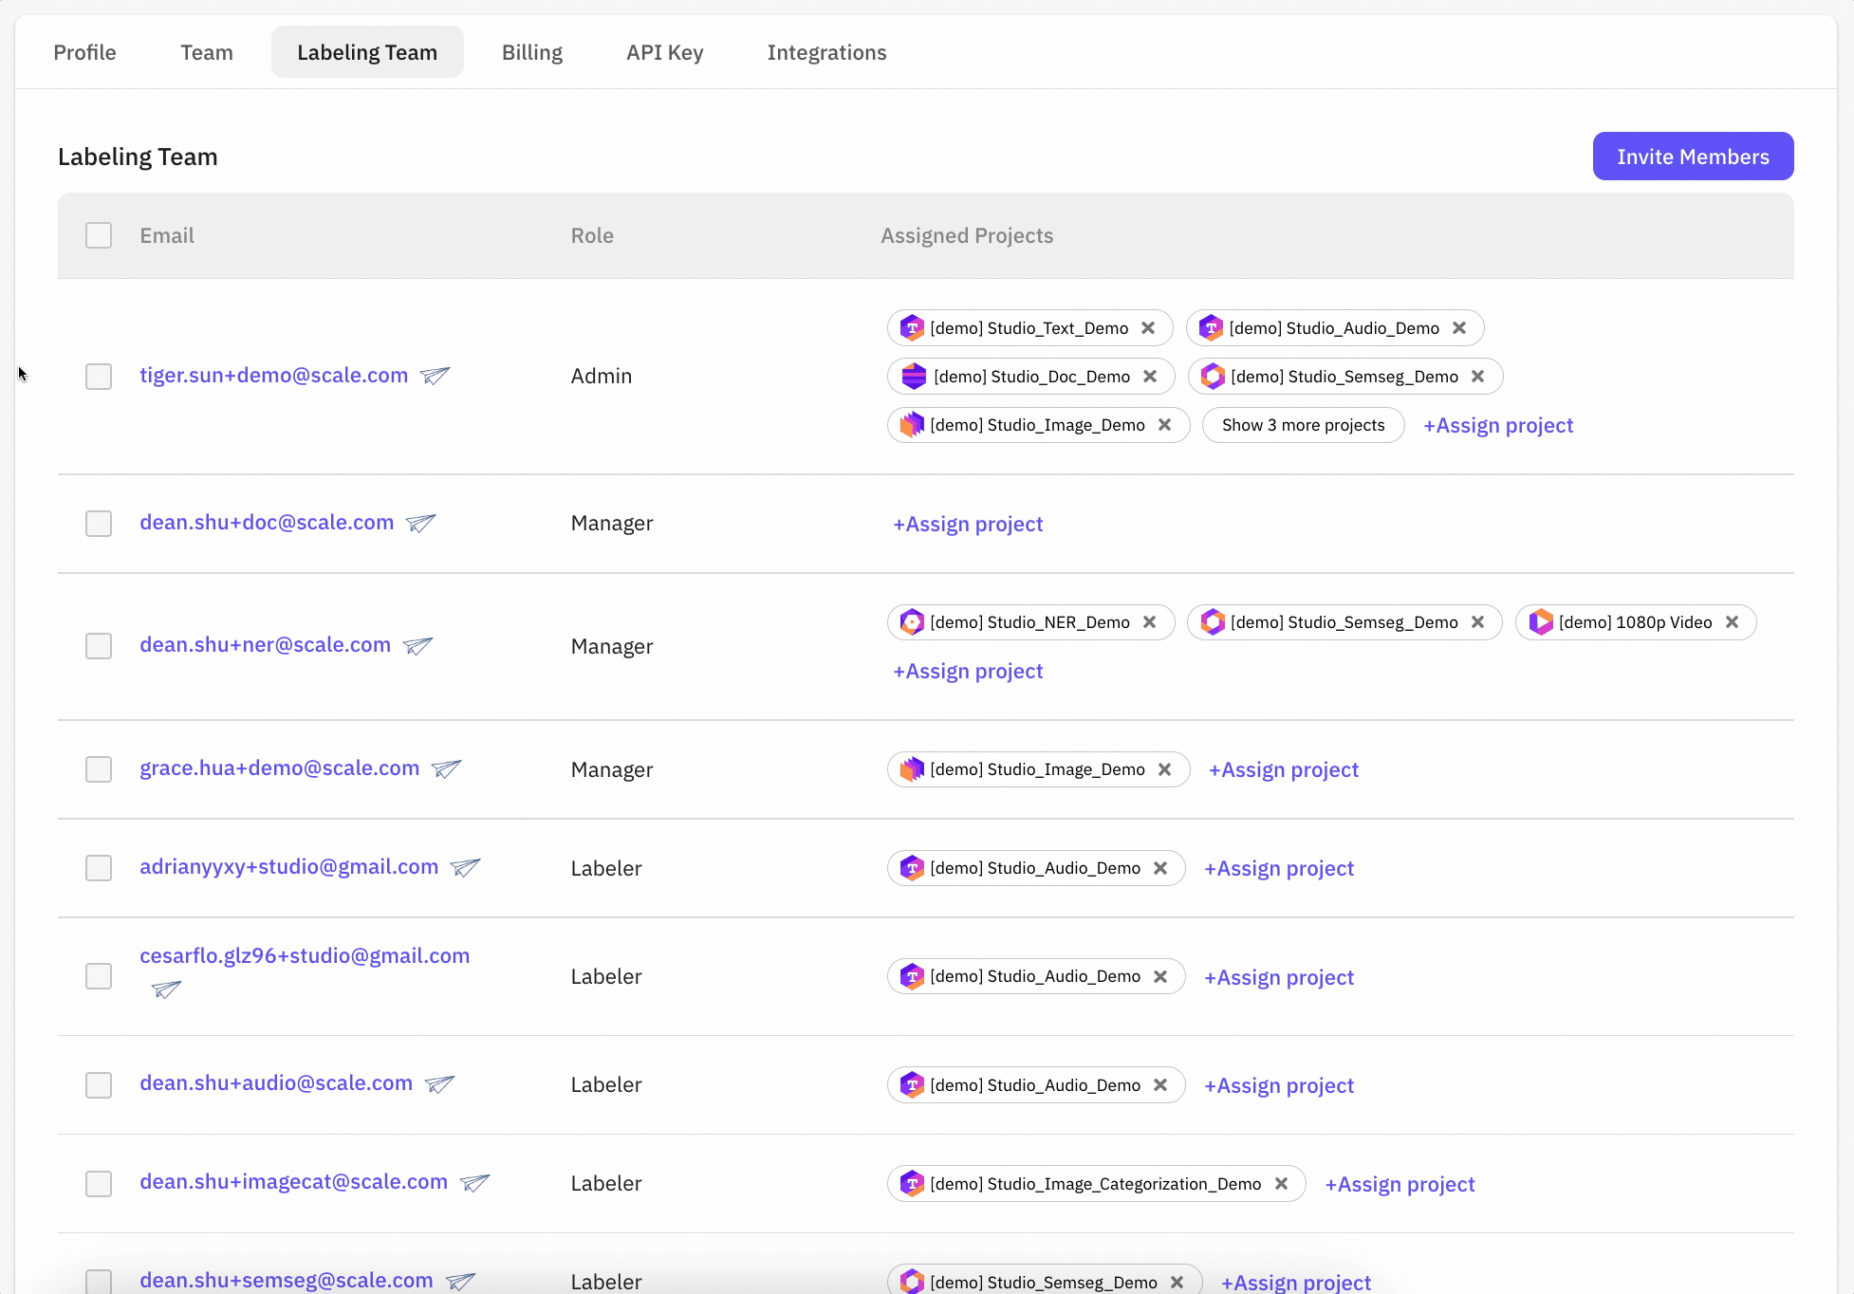Expand Show 3 more projects
This screenshot has width=1854, height=1294.
coord(1303,425)
